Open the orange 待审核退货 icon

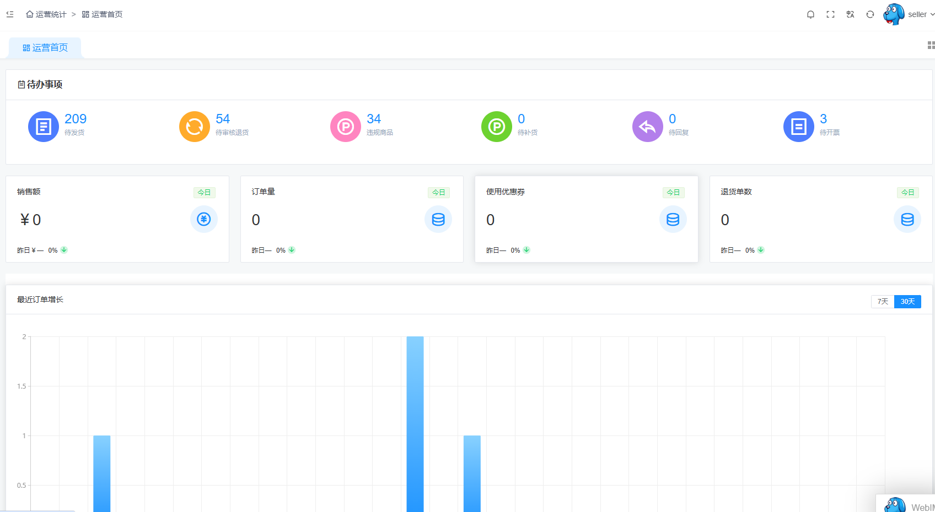[x=195, y=127]
